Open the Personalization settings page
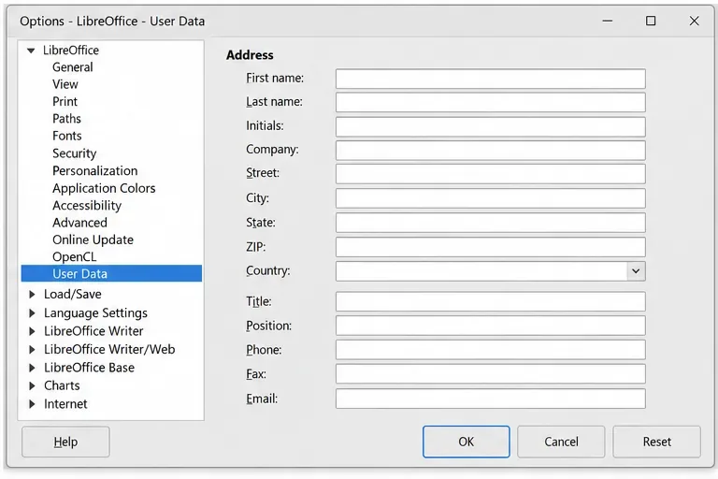Screen dimensions: 718x479 coord(94,171)
